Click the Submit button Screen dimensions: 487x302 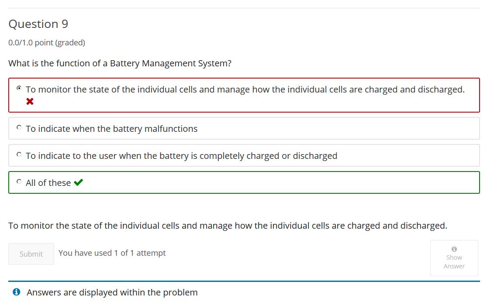31,254
